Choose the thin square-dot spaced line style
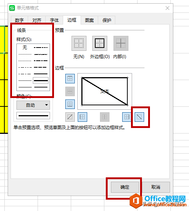This screenshot has height=211, width=189. [25, 61]
